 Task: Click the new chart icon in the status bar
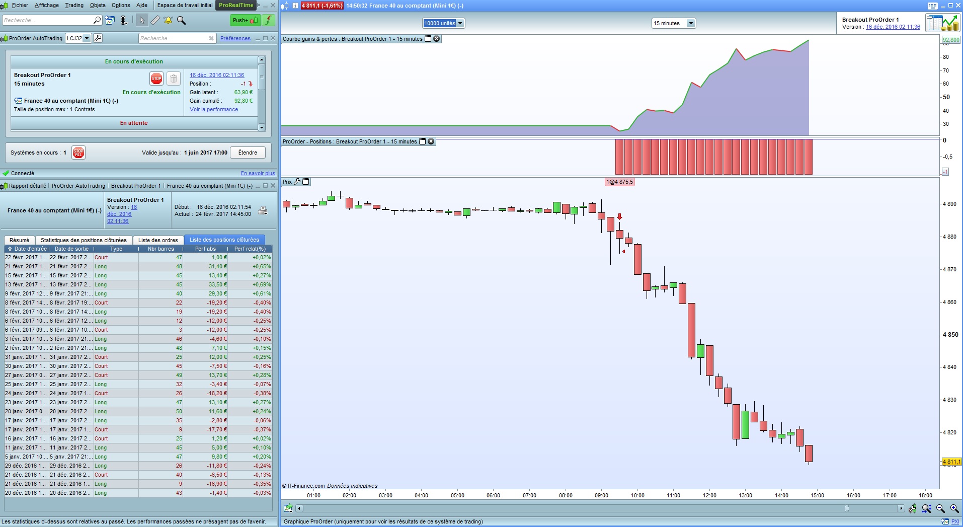945,521
